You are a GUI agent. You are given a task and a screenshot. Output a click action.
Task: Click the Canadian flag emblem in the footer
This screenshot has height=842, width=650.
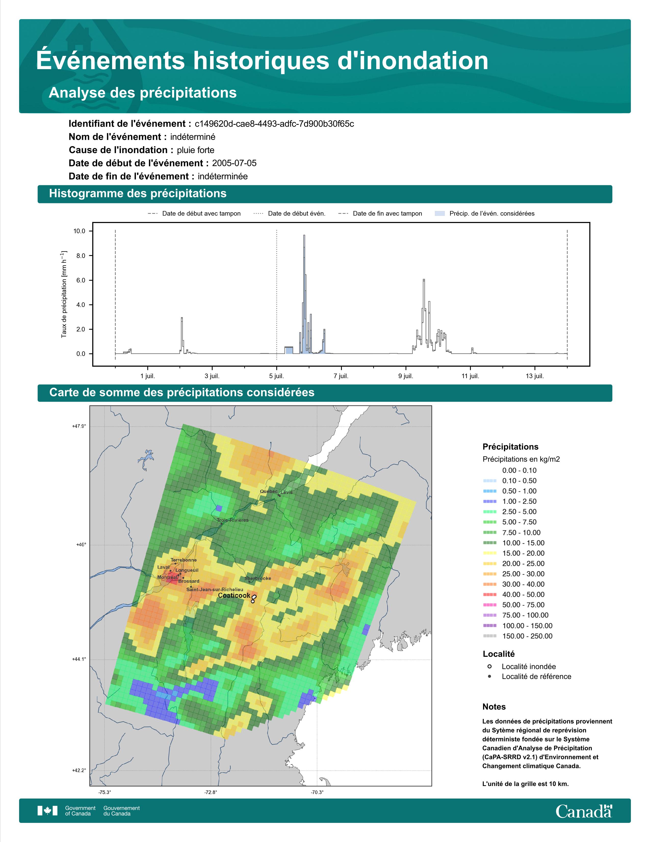(47, 811)
